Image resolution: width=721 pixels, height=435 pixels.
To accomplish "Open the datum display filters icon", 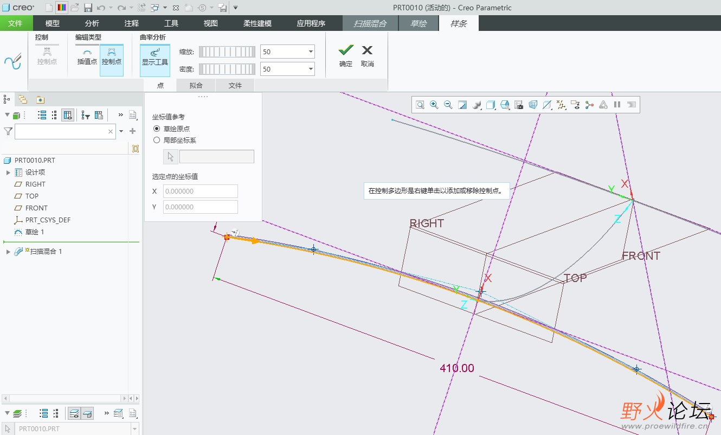I will [561, 105].
